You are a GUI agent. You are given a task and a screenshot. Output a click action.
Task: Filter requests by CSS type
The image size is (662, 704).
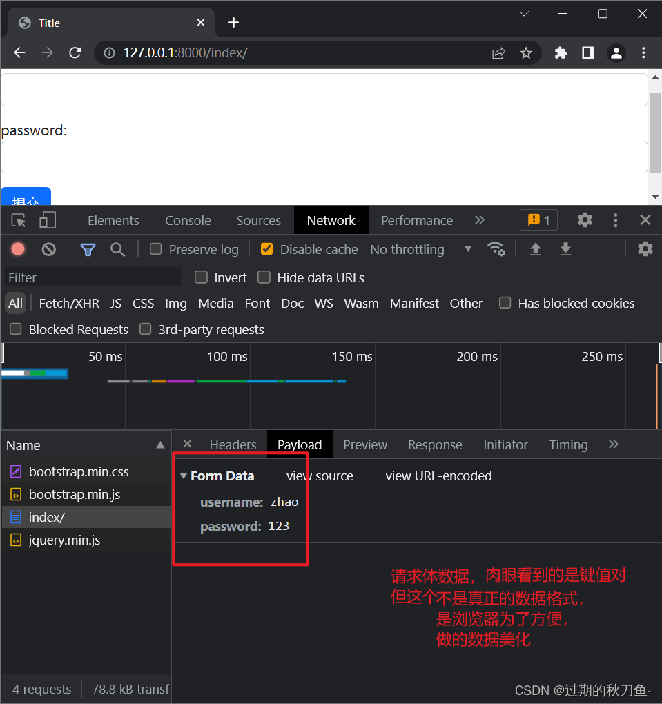(x=144, y=304)
